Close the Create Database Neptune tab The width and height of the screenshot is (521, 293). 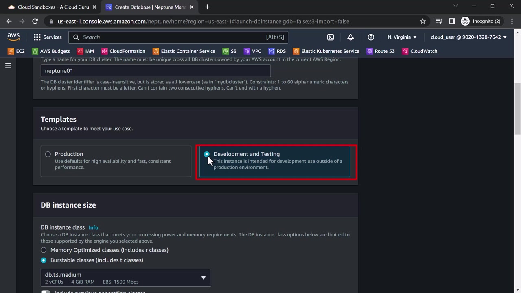[192, 7]
